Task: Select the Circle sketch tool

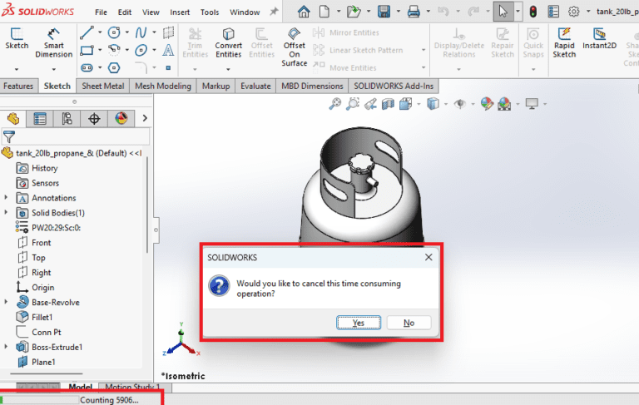Action: 114,32
